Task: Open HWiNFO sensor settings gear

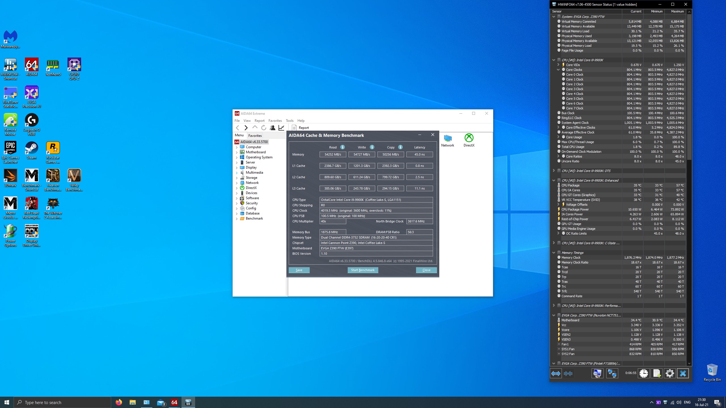Action: pos(670,373)
